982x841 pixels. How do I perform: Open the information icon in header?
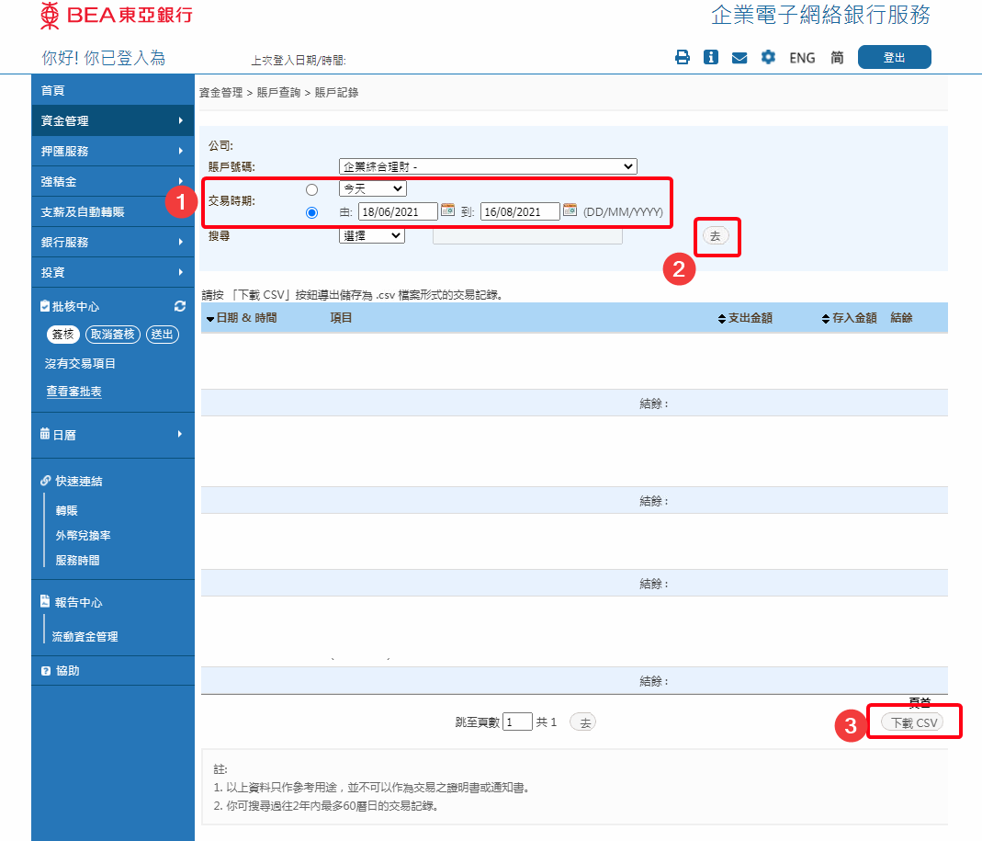coord(710,57)
